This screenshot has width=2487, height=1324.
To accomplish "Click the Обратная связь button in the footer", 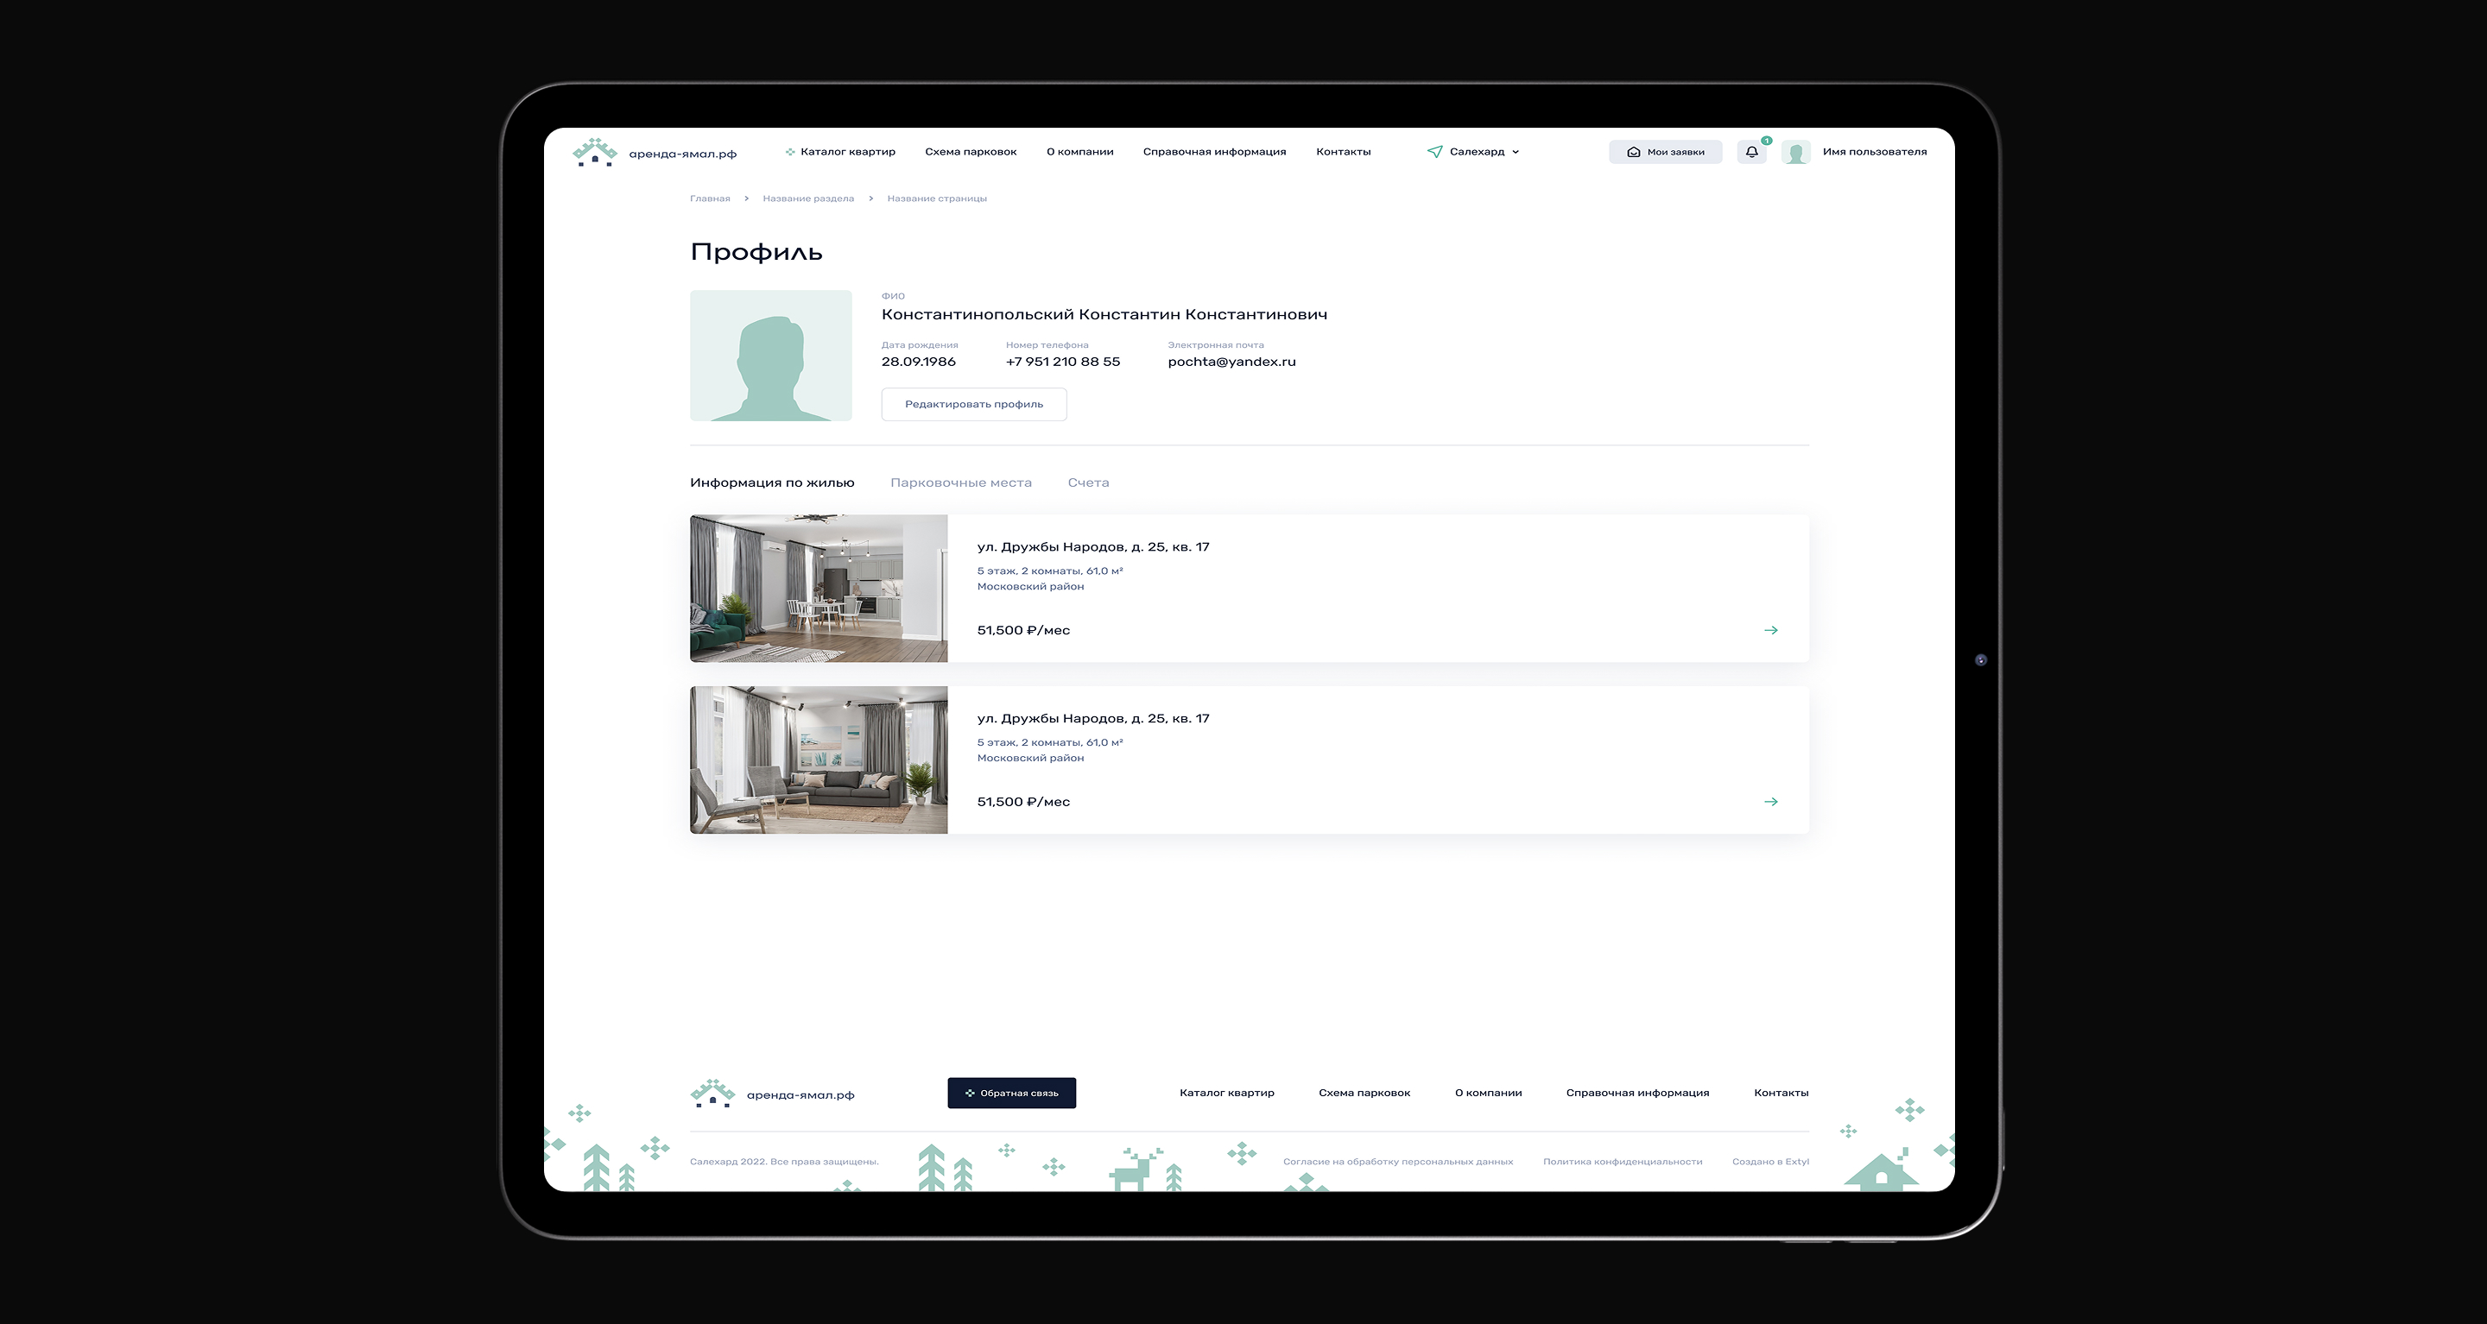I will 1011,1094.
